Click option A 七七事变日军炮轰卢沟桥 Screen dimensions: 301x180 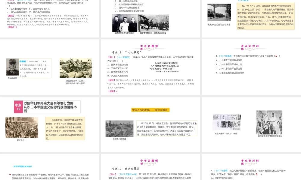click(x=229, y=60)
